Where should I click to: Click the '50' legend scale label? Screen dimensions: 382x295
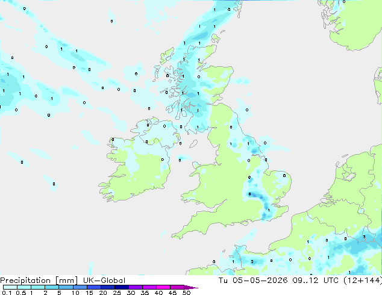tap(187, 293)
